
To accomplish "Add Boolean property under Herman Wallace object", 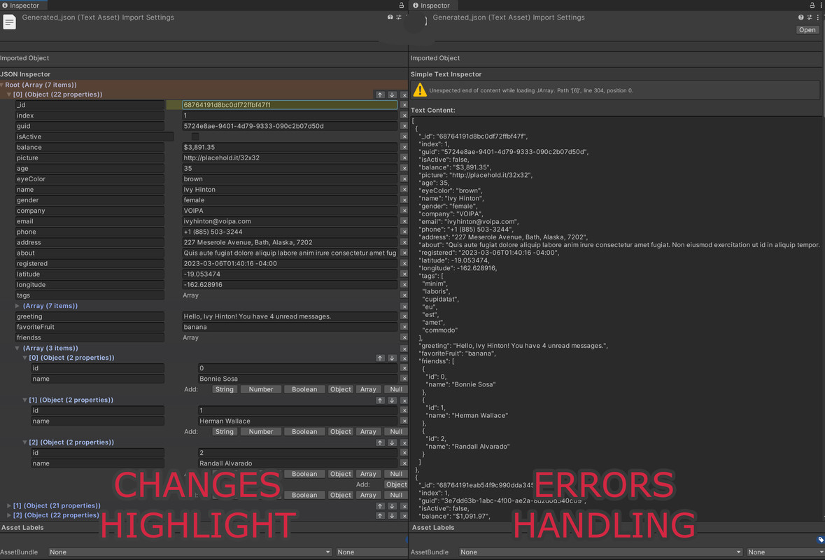I will [304, 432].
